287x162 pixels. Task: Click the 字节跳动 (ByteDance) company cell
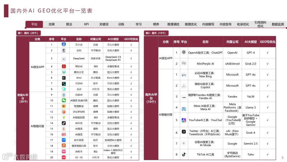(x=232, y=155)
